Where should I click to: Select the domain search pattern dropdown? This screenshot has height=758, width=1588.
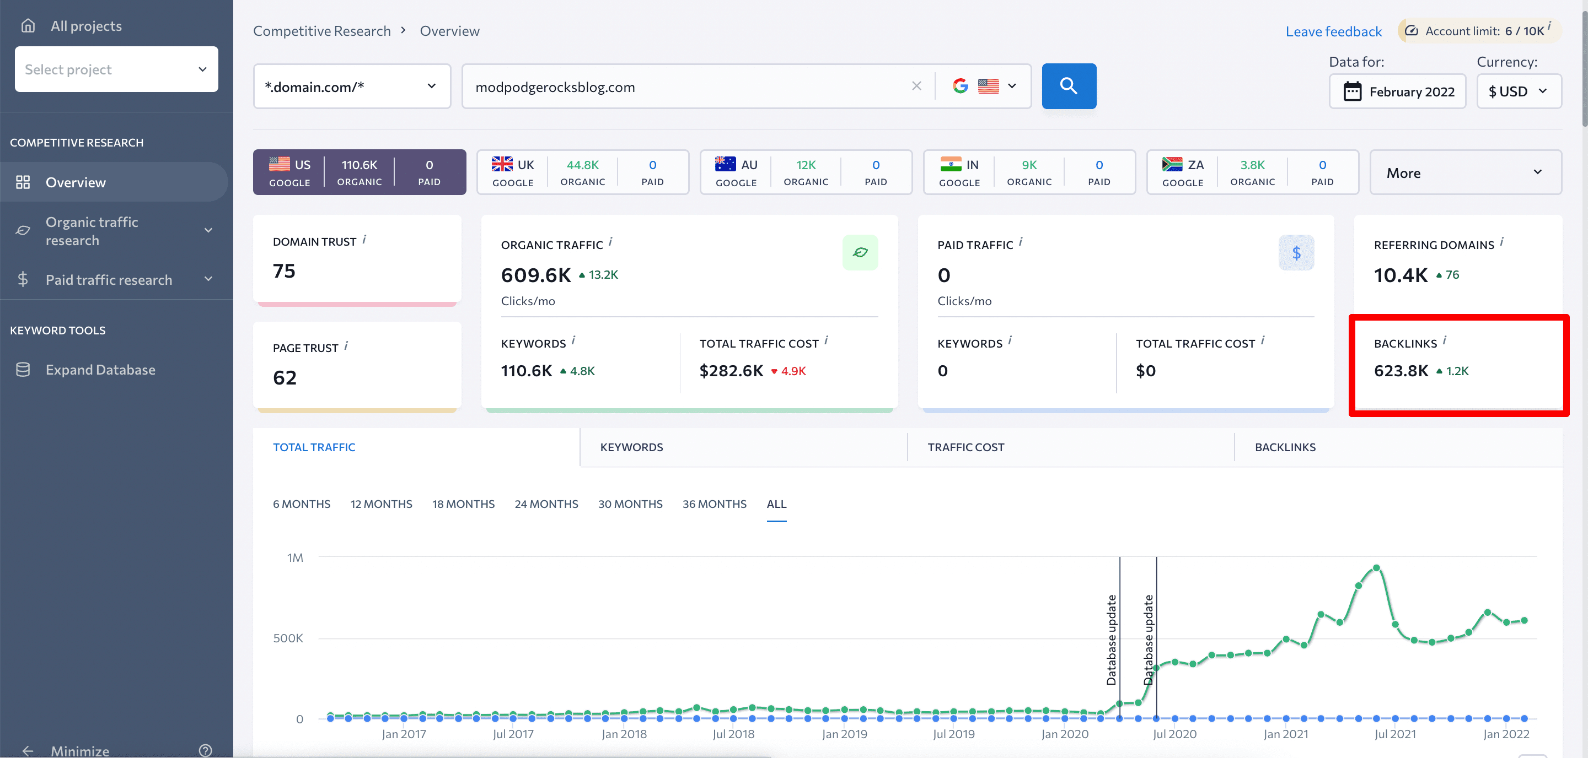[x=351, y=86]
